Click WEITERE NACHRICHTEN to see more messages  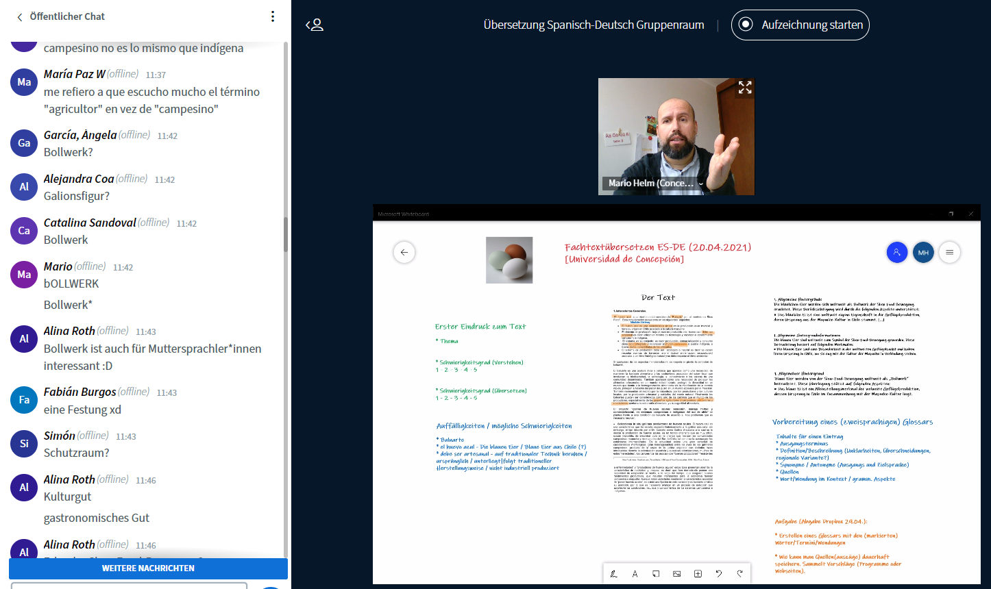148,568
